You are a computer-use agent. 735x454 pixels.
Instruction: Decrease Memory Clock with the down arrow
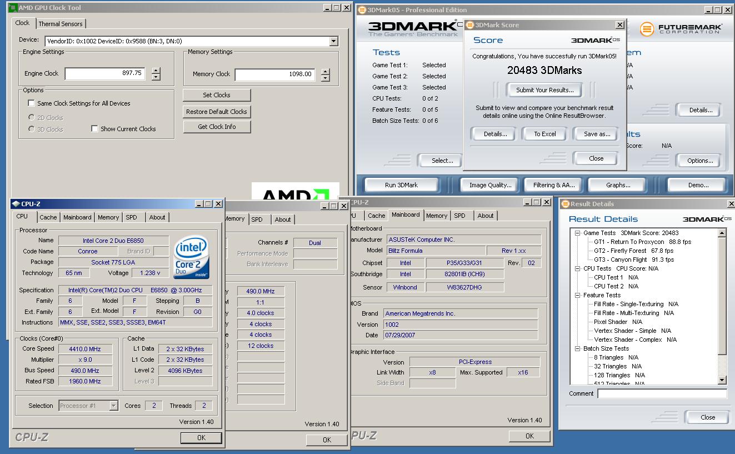coord(326,78)
